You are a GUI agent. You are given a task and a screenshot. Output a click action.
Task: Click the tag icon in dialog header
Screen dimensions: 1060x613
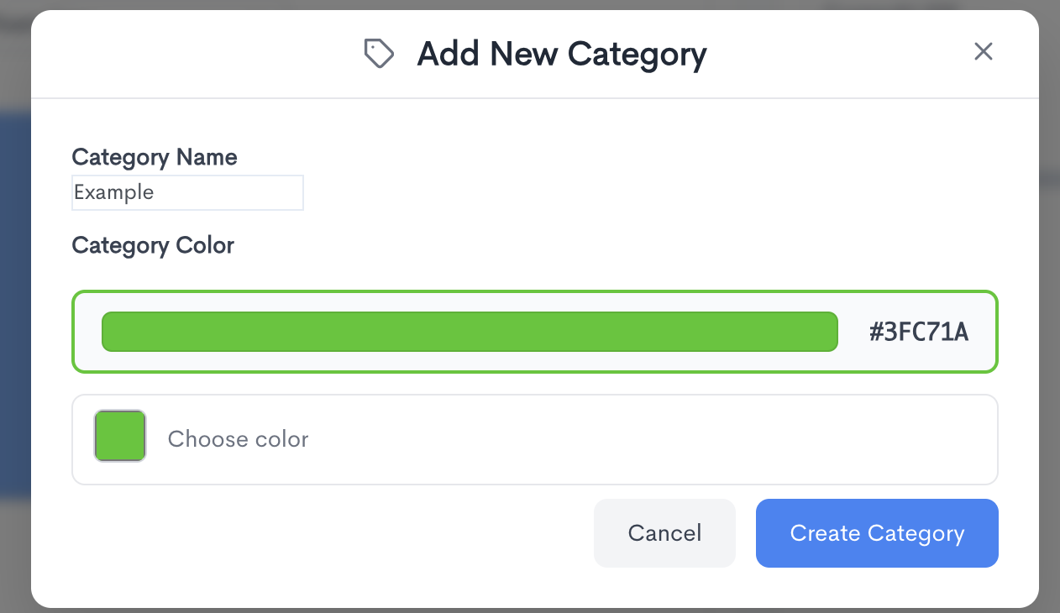coord(379,54)
